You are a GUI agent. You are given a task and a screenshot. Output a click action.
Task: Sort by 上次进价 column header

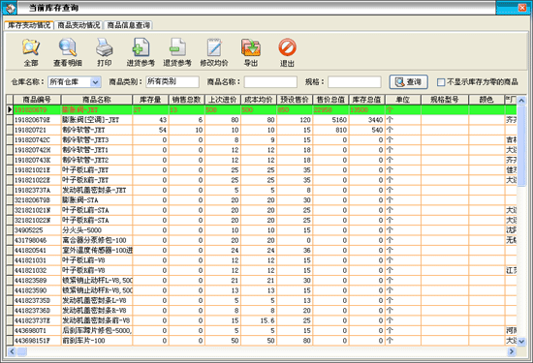pos(222,100)
